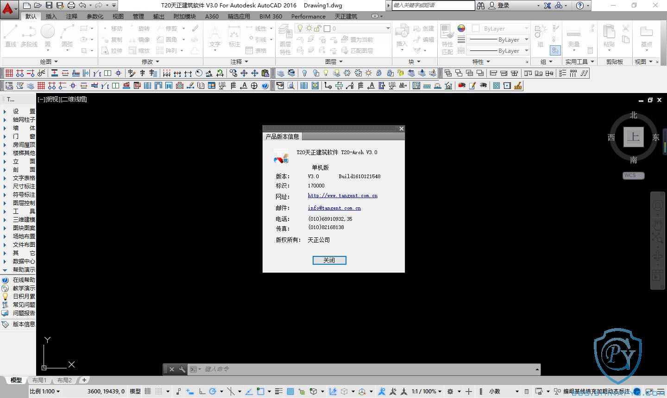This screenshot has width=667, height=398.
Task: Expand the 门 窗 menu item
Action: coord(19,136)
